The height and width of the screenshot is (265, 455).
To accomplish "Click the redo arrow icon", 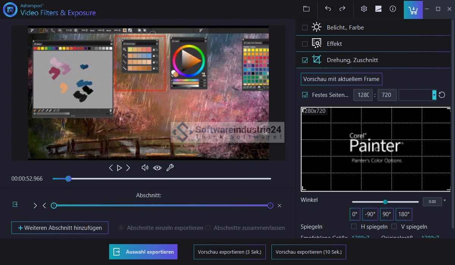I will (342, 9).
